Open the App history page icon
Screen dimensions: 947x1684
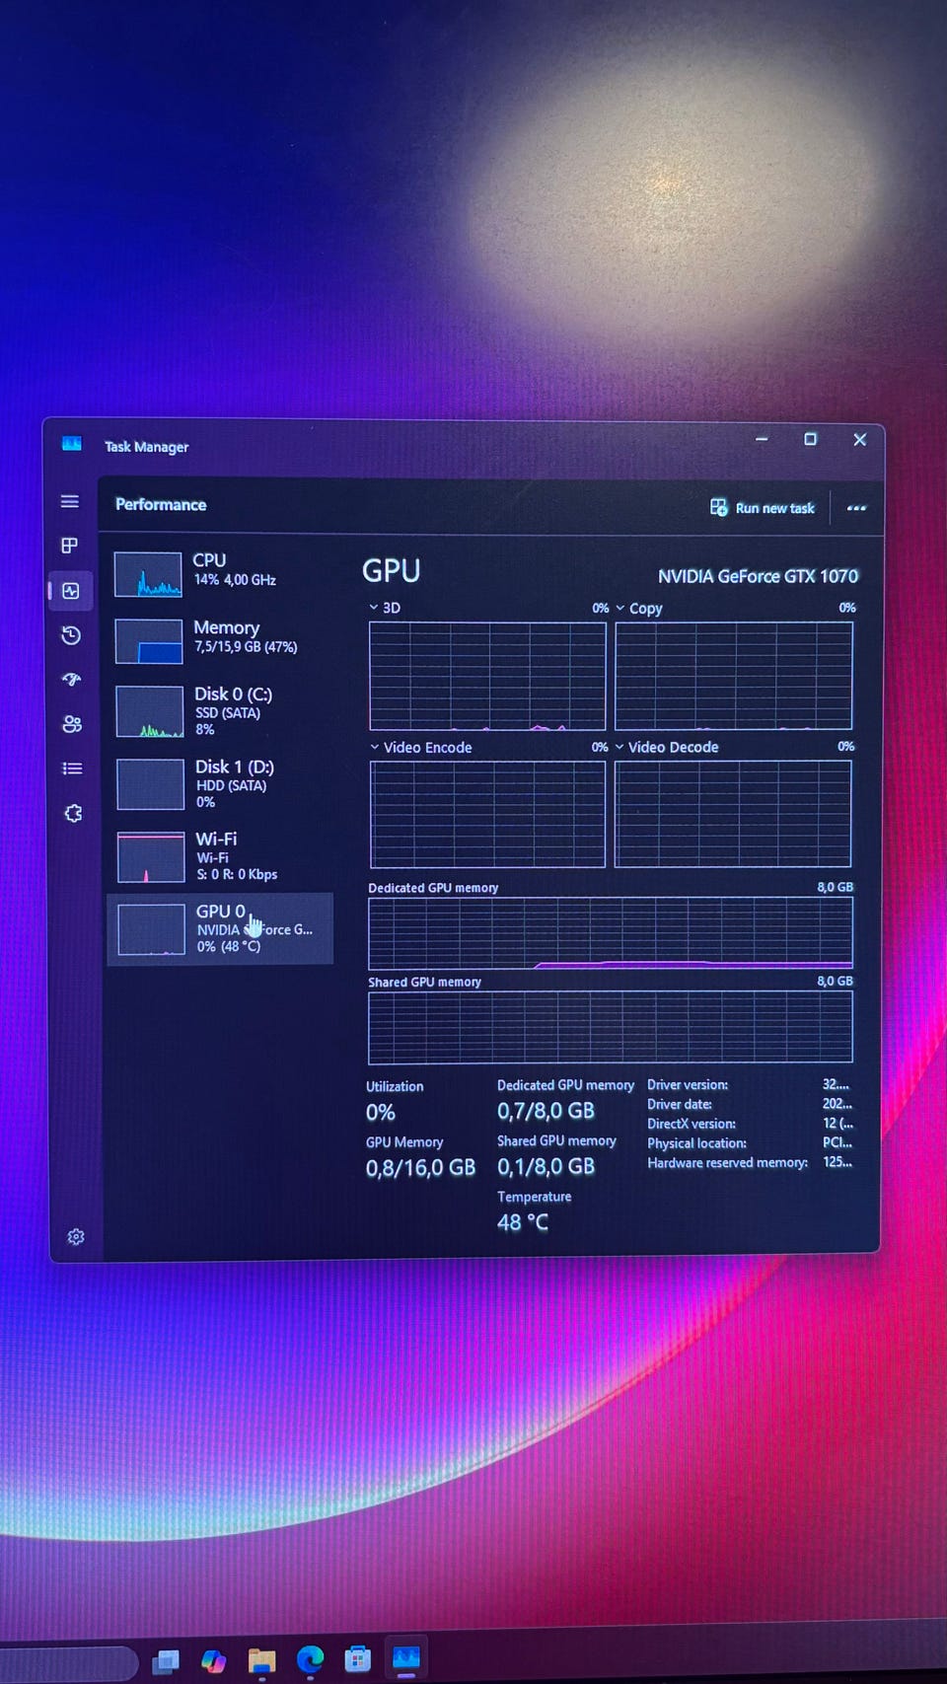click(x=71, y=635)
